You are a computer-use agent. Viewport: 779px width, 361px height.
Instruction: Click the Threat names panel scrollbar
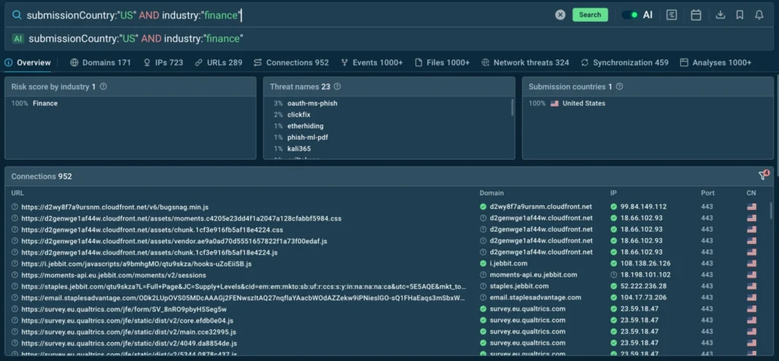pyautogui.click(x=512, y=106)
